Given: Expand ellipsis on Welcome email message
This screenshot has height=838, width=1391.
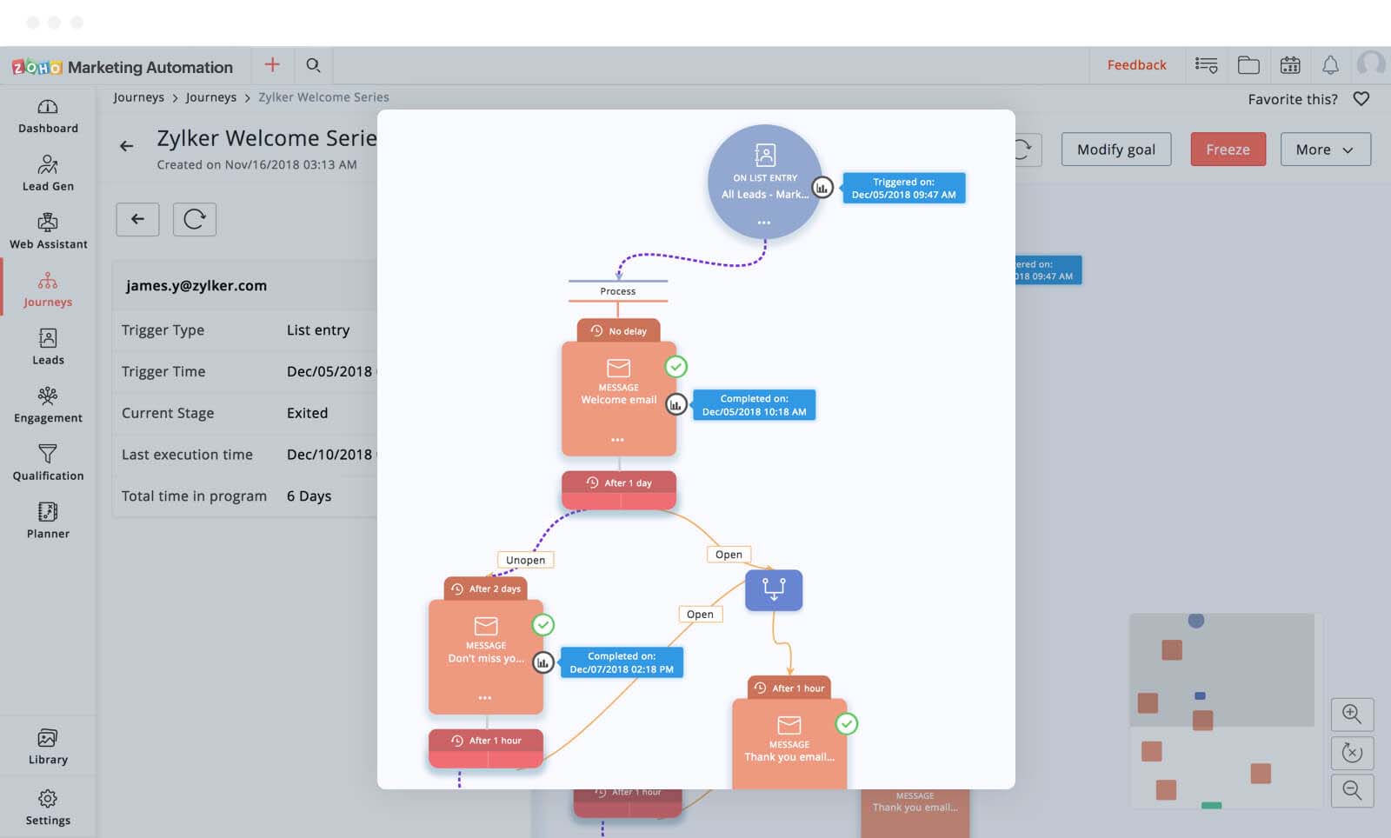Looking at the screenshot, I should 617,440.
